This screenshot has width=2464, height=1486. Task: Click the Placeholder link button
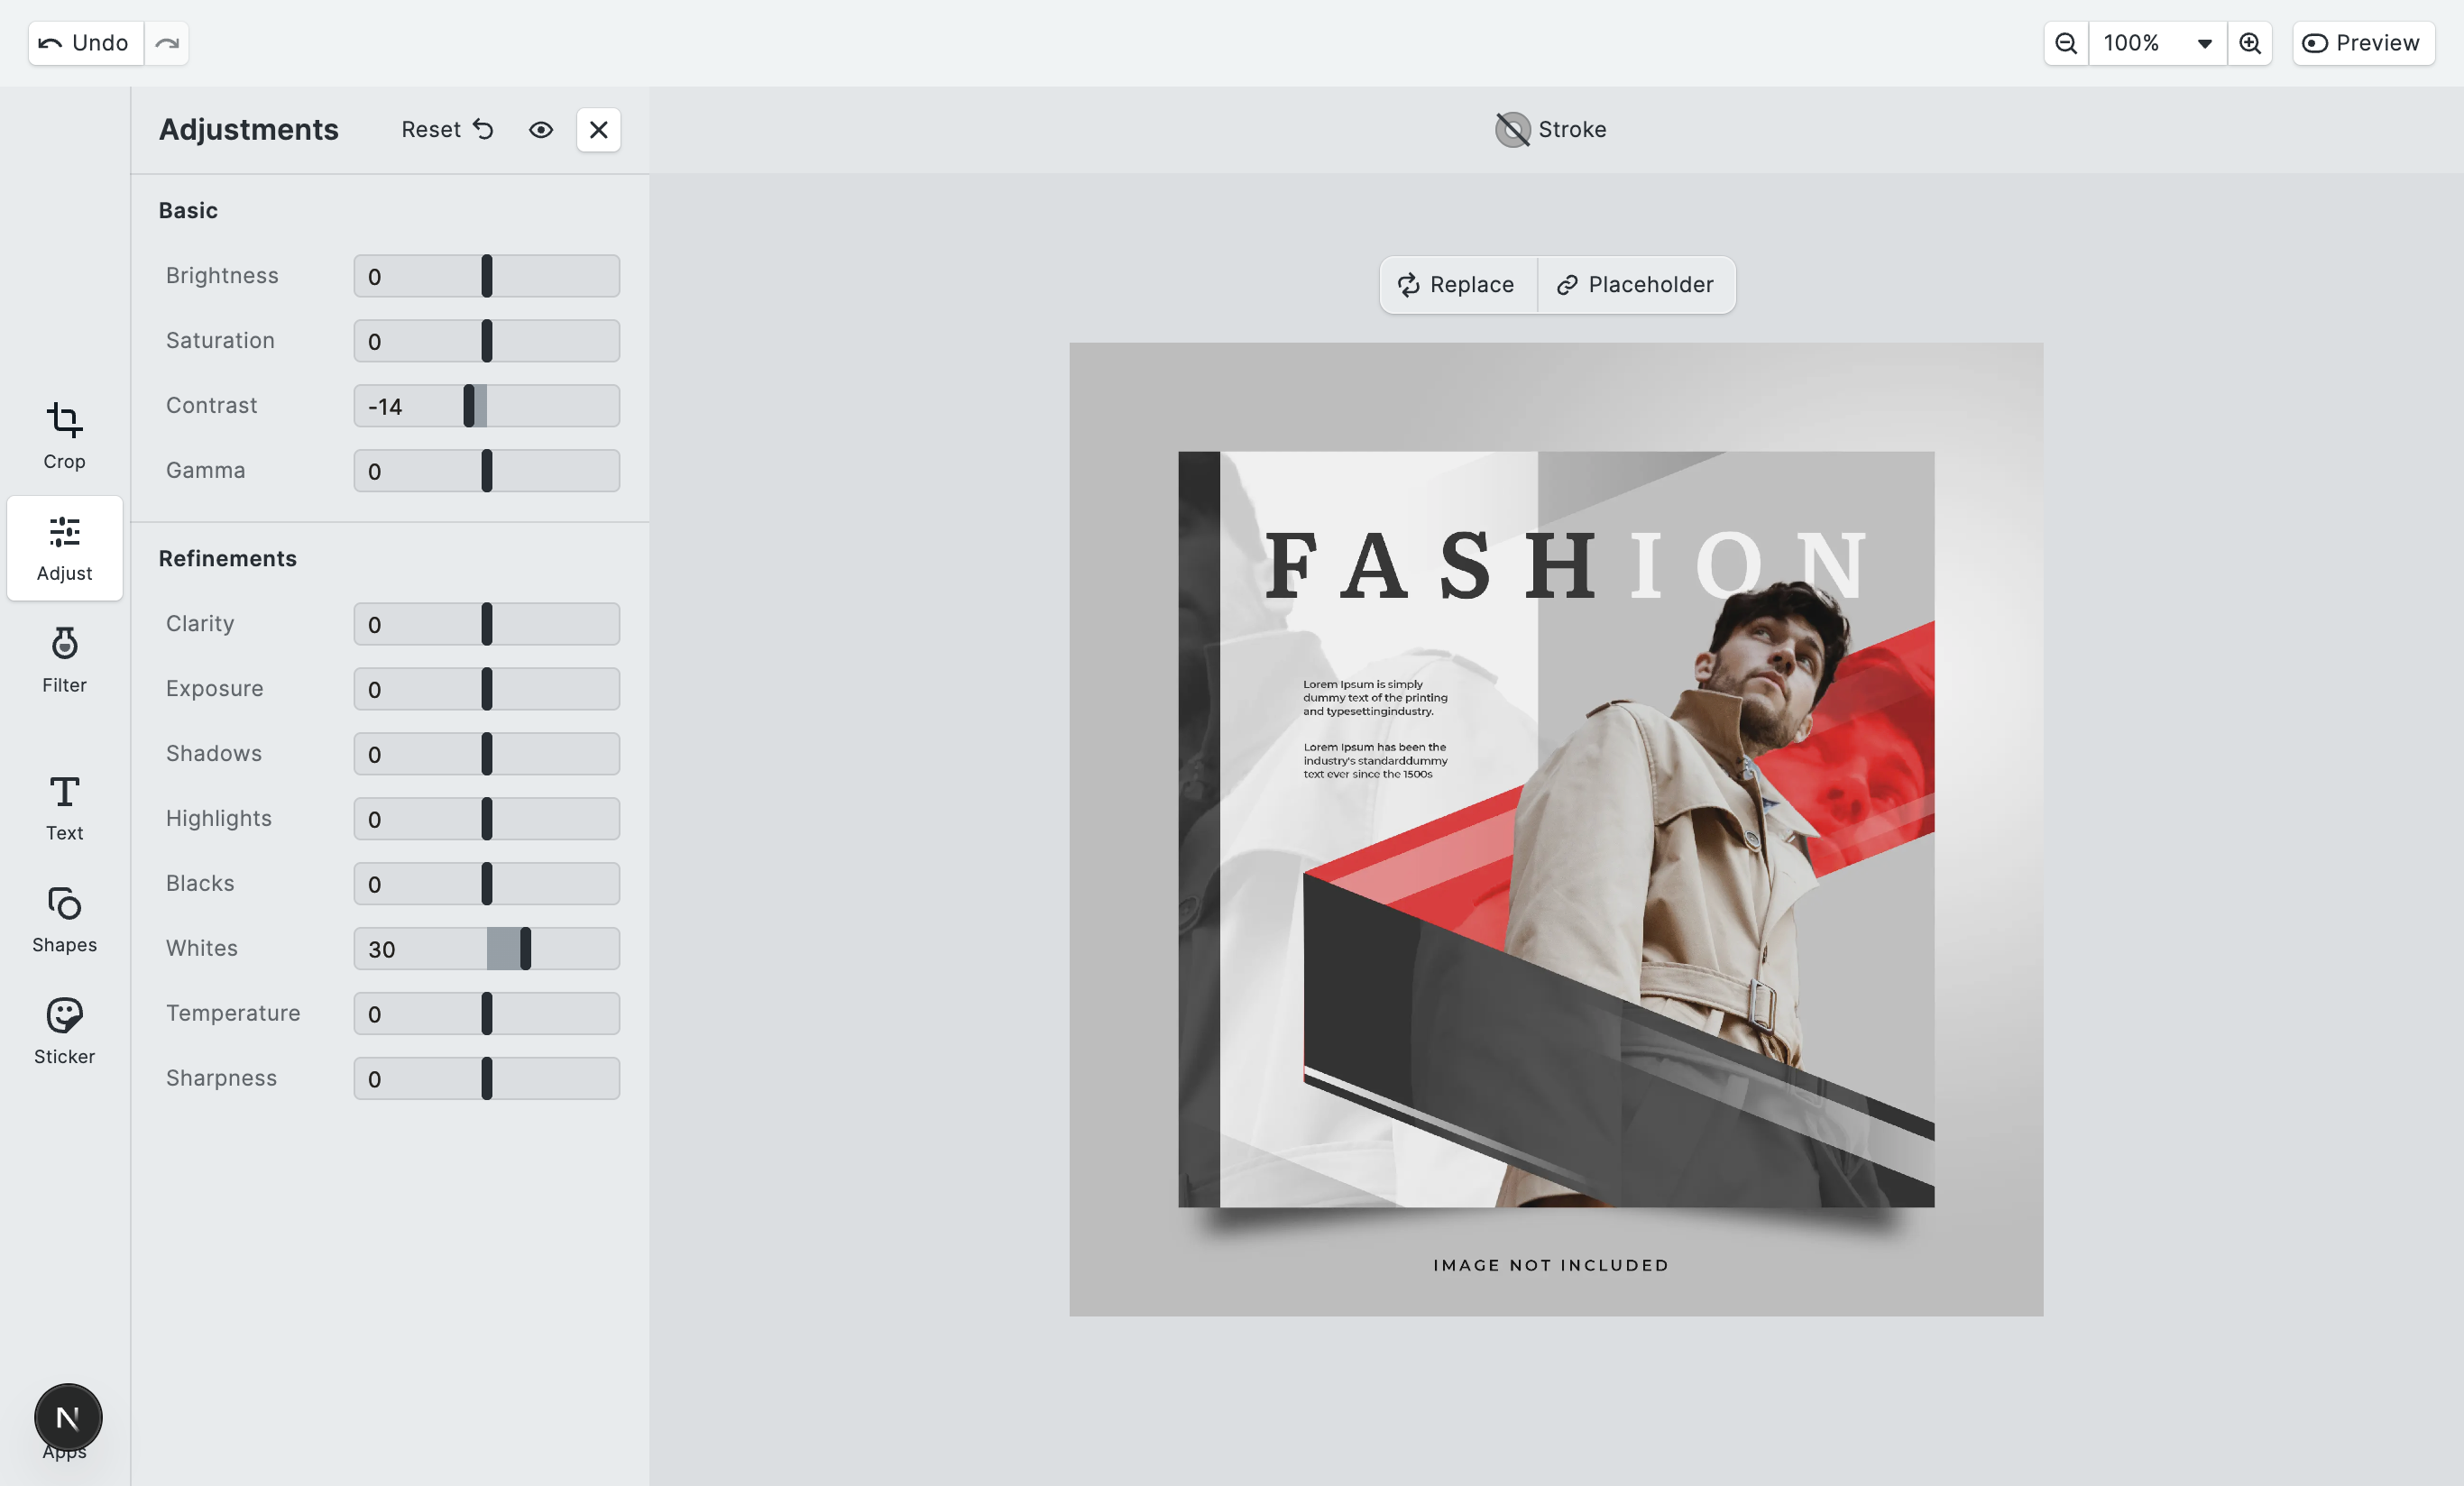click(1636, 285)
